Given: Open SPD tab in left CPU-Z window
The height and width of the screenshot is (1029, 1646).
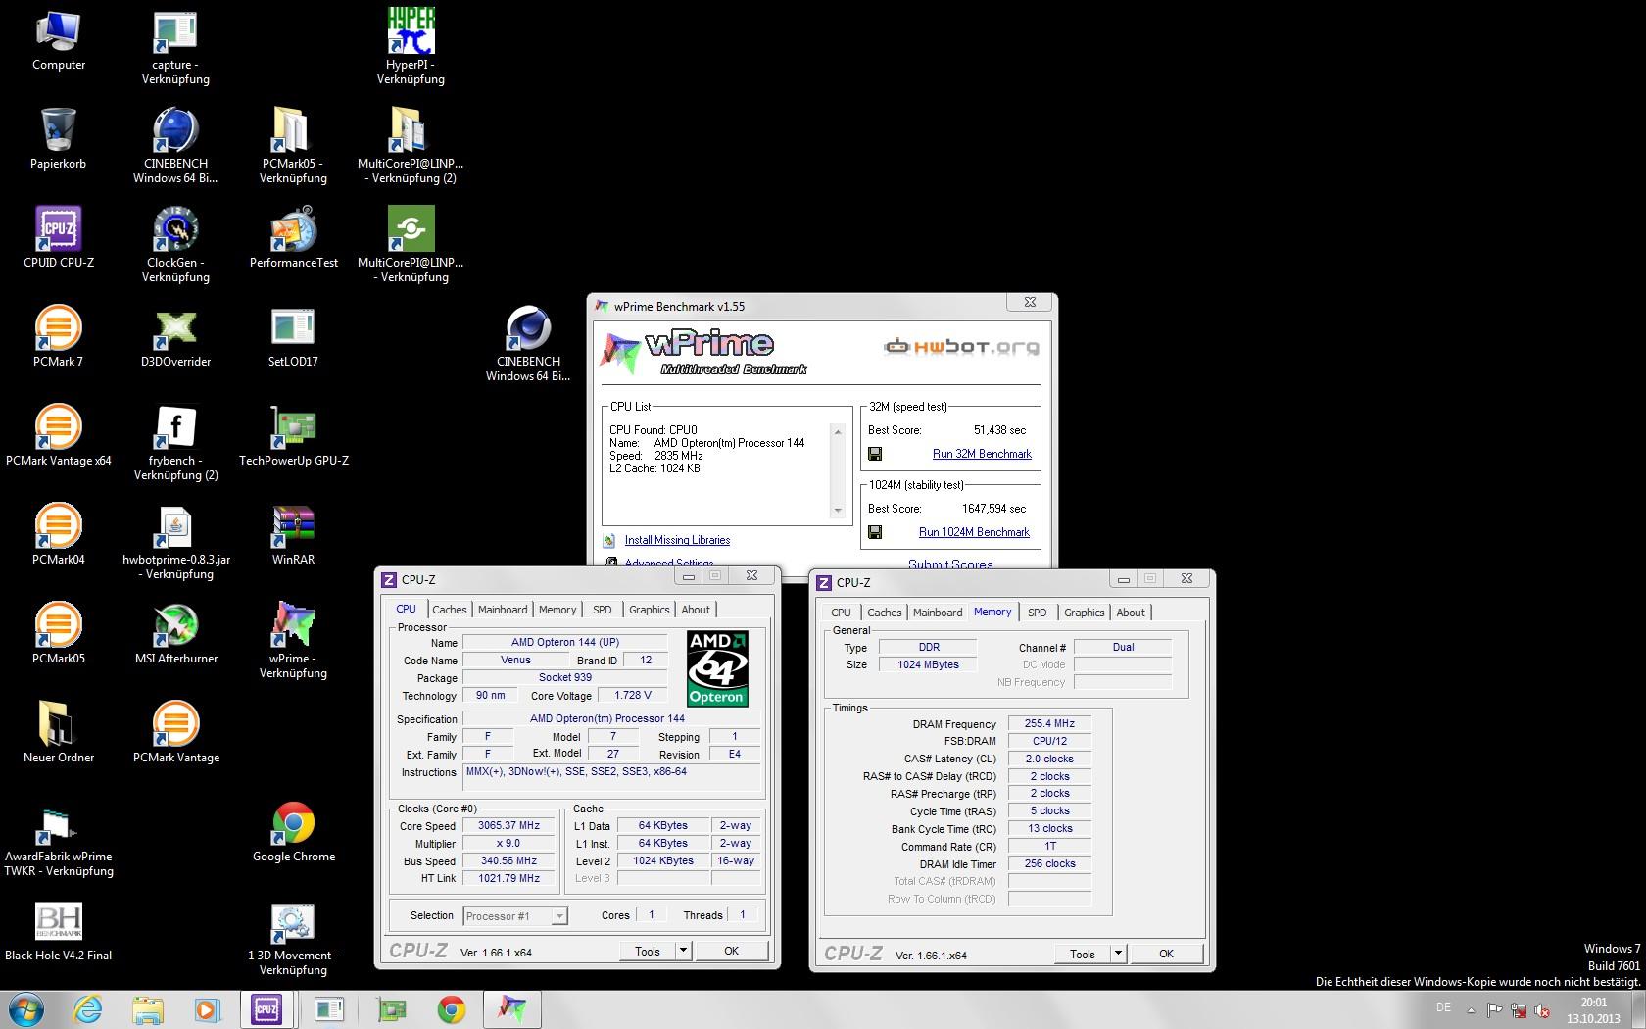Looking at the screenshot, I should tap(603, 610).
